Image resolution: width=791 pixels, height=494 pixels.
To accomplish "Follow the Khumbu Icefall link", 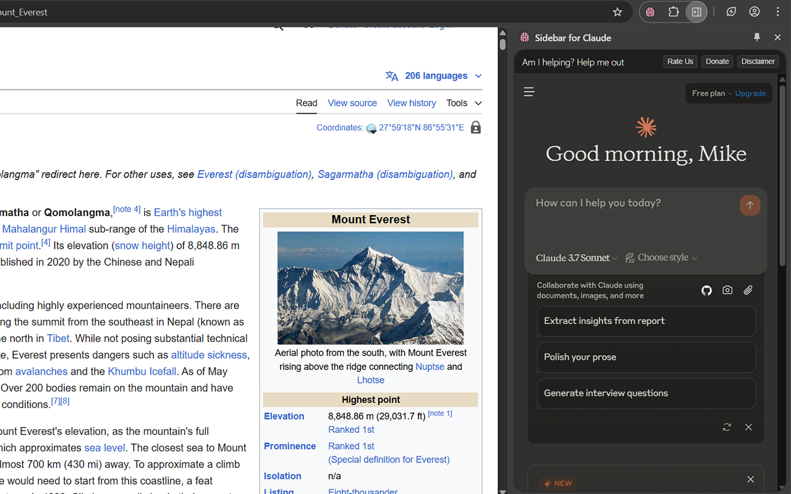I will point(142,372).
